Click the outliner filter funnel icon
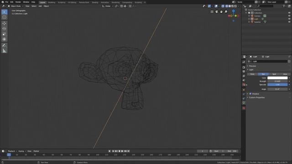 (284, 6)
